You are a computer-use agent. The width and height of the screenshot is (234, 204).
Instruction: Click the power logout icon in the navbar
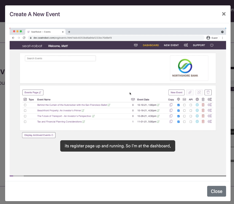[212, 45]
